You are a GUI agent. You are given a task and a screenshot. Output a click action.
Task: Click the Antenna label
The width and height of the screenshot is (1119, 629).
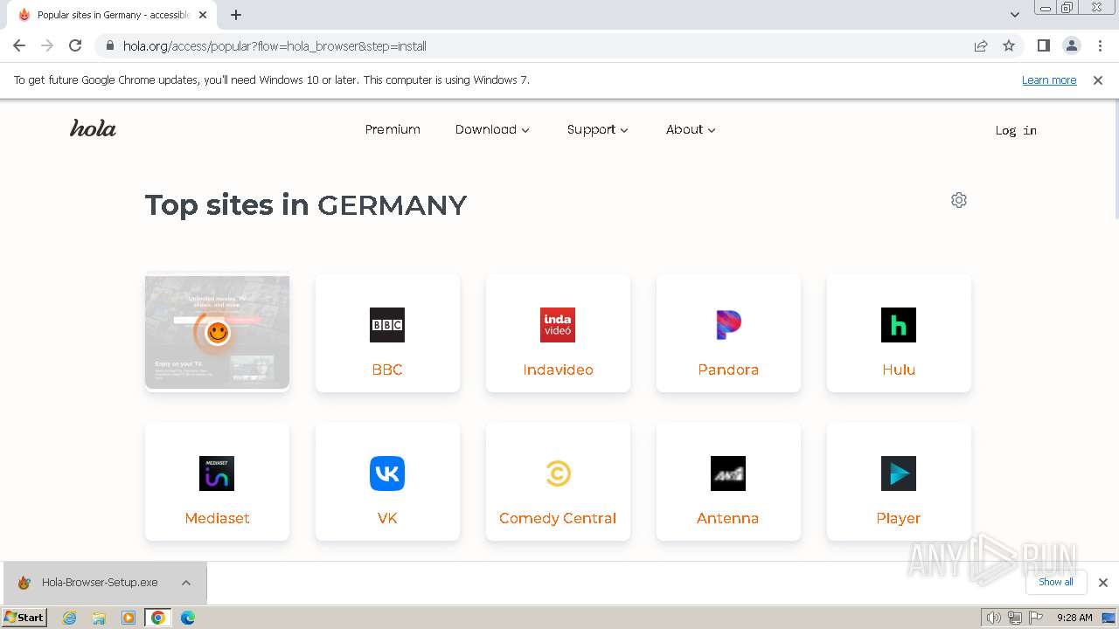(727, 518)
